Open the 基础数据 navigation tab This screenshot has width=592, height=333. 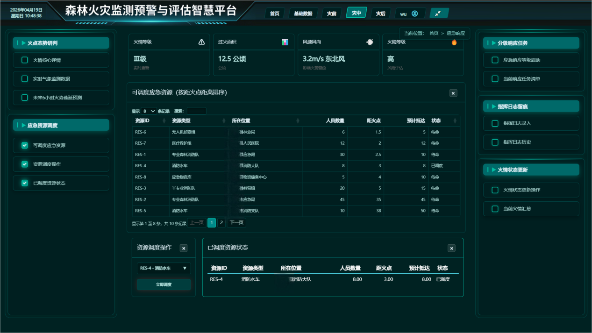303,14
